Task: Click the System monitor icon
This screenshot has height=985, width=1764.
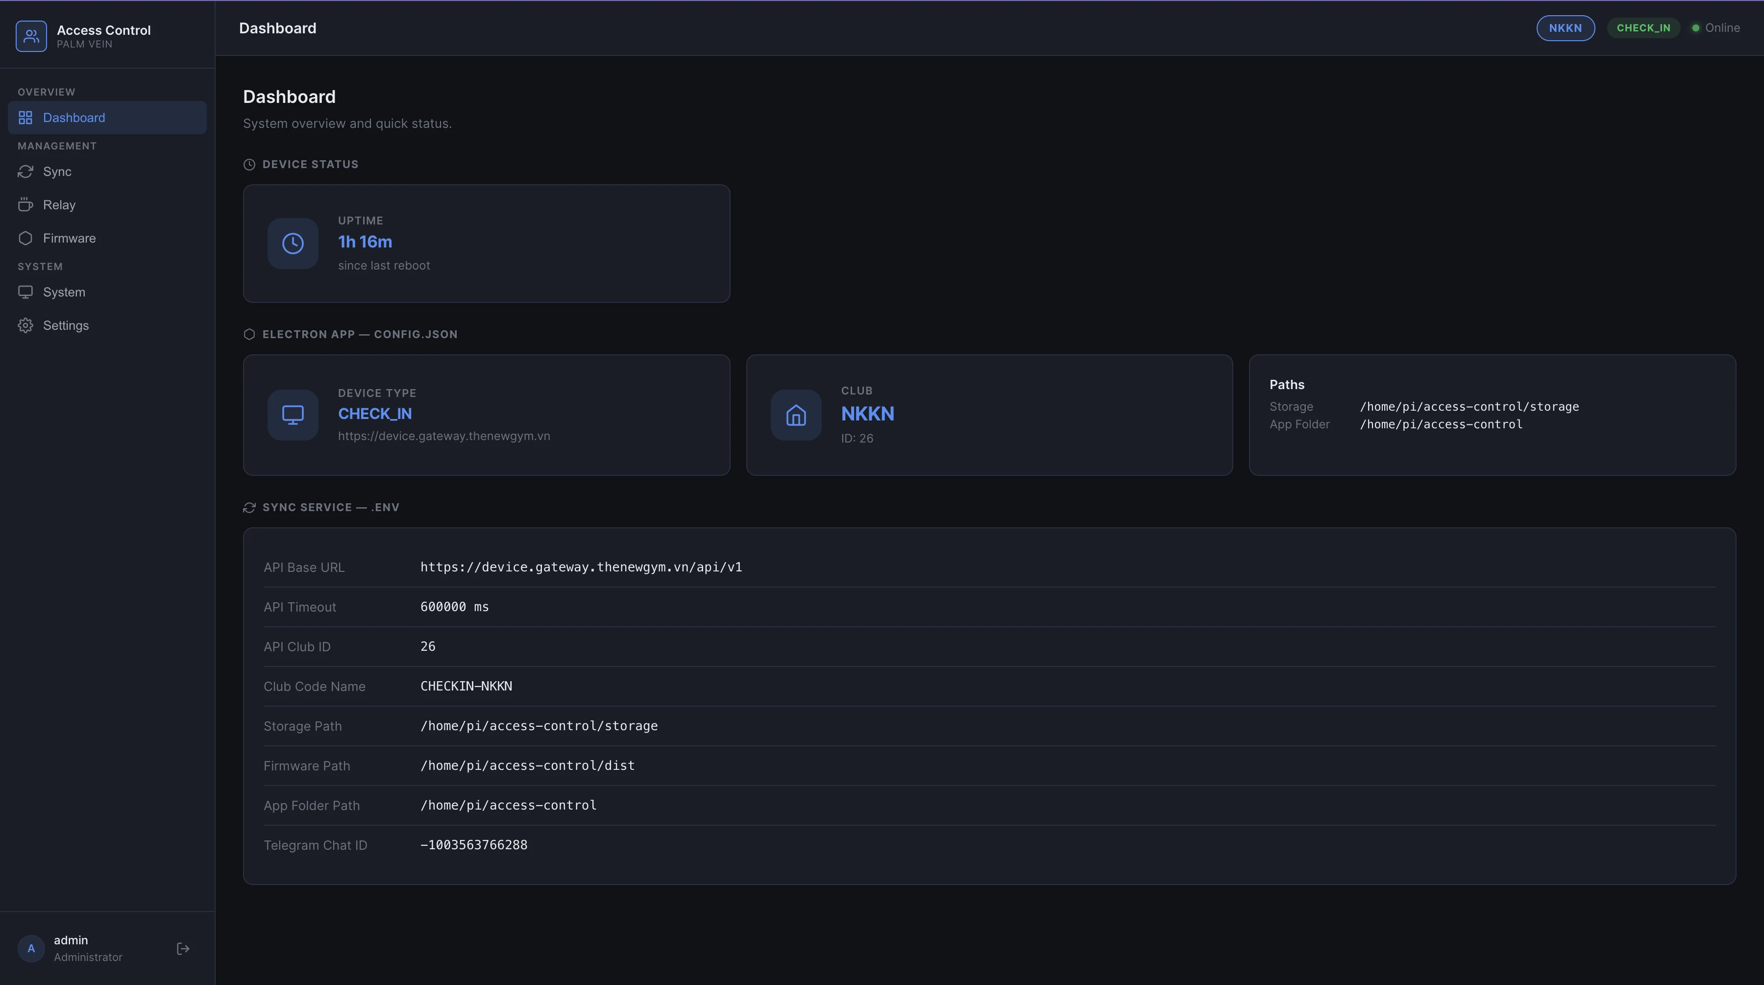Action: click(25, 292)
